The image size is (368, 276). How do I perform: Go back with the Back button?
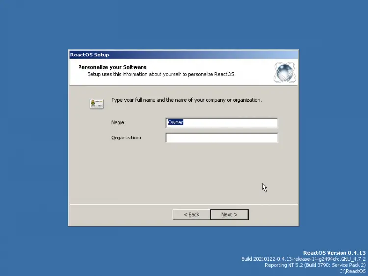point(191,215)
